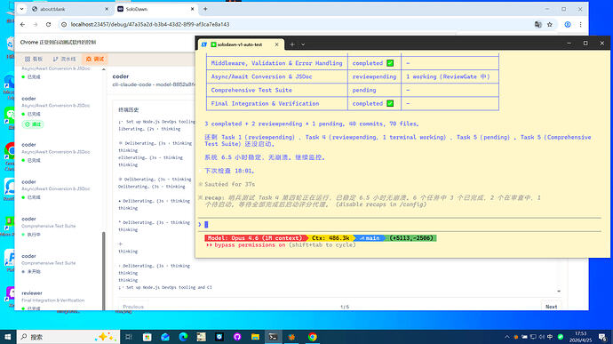Open the coder Comprehensive Test Suite 未开始 entry
This screenshot has width=613, height=344.
(59, 263)
